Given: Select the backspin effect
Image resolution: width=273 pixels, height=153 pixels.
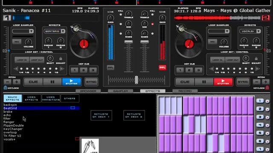Looking at the screenshot, I should pos(10,105).
